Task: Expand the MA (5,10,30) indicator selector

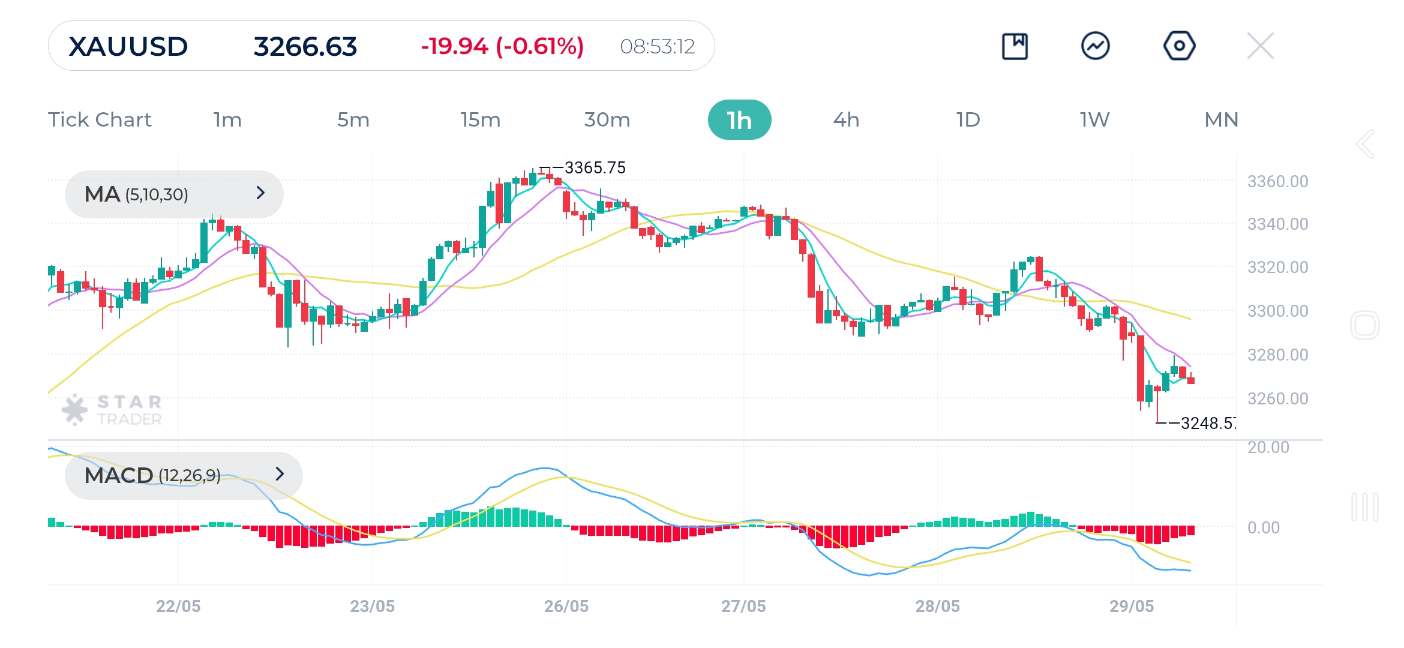Action: pyautogui.click(x=174, y=194)
